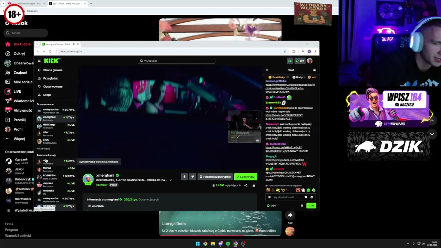Open the green dashboard icon beside the 394 balance
The height and width of the screenshot is (248, 441).
coord(290,61)
